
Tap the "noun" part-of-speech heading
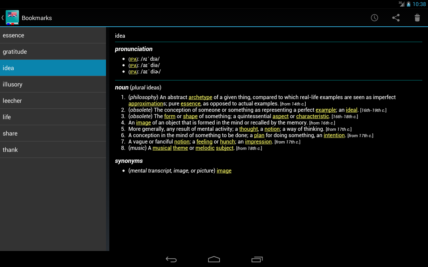122,87
